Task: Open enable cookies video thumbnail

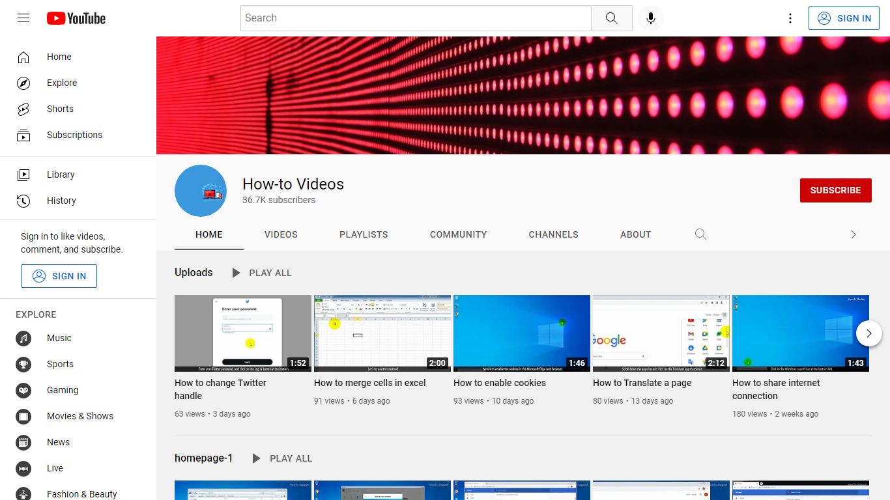Action: click(522, 333)
